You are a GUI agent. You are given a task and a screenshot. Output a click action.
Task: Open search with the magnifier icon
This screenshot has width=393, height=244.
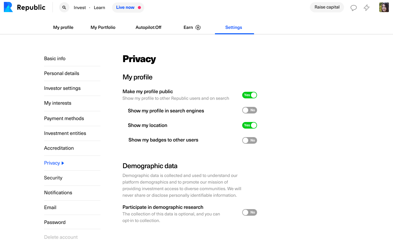coord(64,7)
